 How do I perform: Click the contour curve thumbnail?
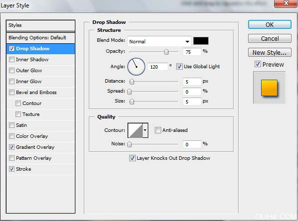click(x=135, y=130)
